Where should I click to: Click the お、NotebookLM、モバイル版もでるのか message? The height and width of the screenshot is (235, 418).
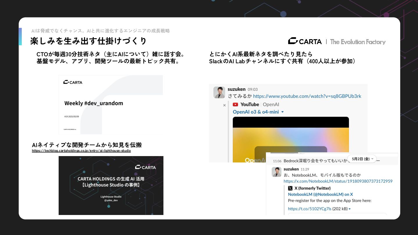(322, 175)
